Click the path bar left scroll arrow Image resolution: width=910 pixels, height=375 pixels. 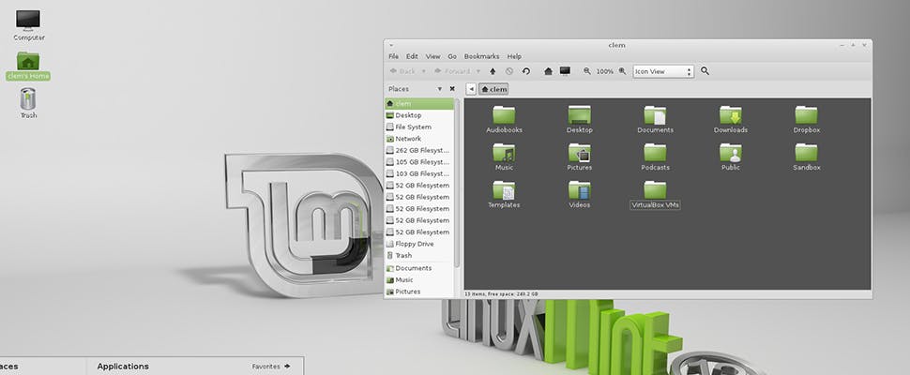(x=471, y=89)
